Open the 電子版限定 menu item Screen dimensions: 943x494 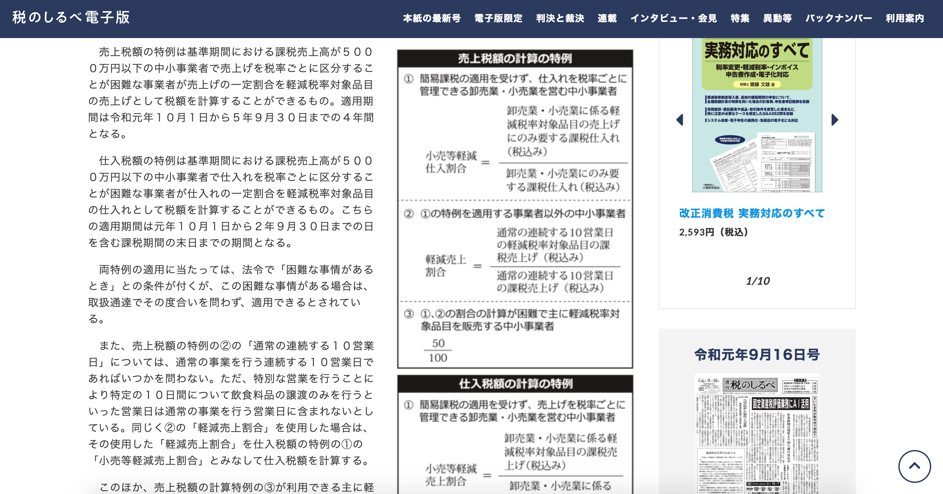(498, 18)
